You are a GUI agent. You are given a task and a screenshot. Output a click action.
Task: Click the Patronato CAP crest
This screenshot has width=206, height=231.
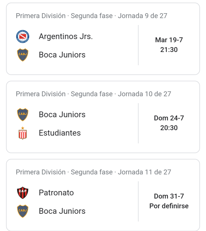(23, 193)
